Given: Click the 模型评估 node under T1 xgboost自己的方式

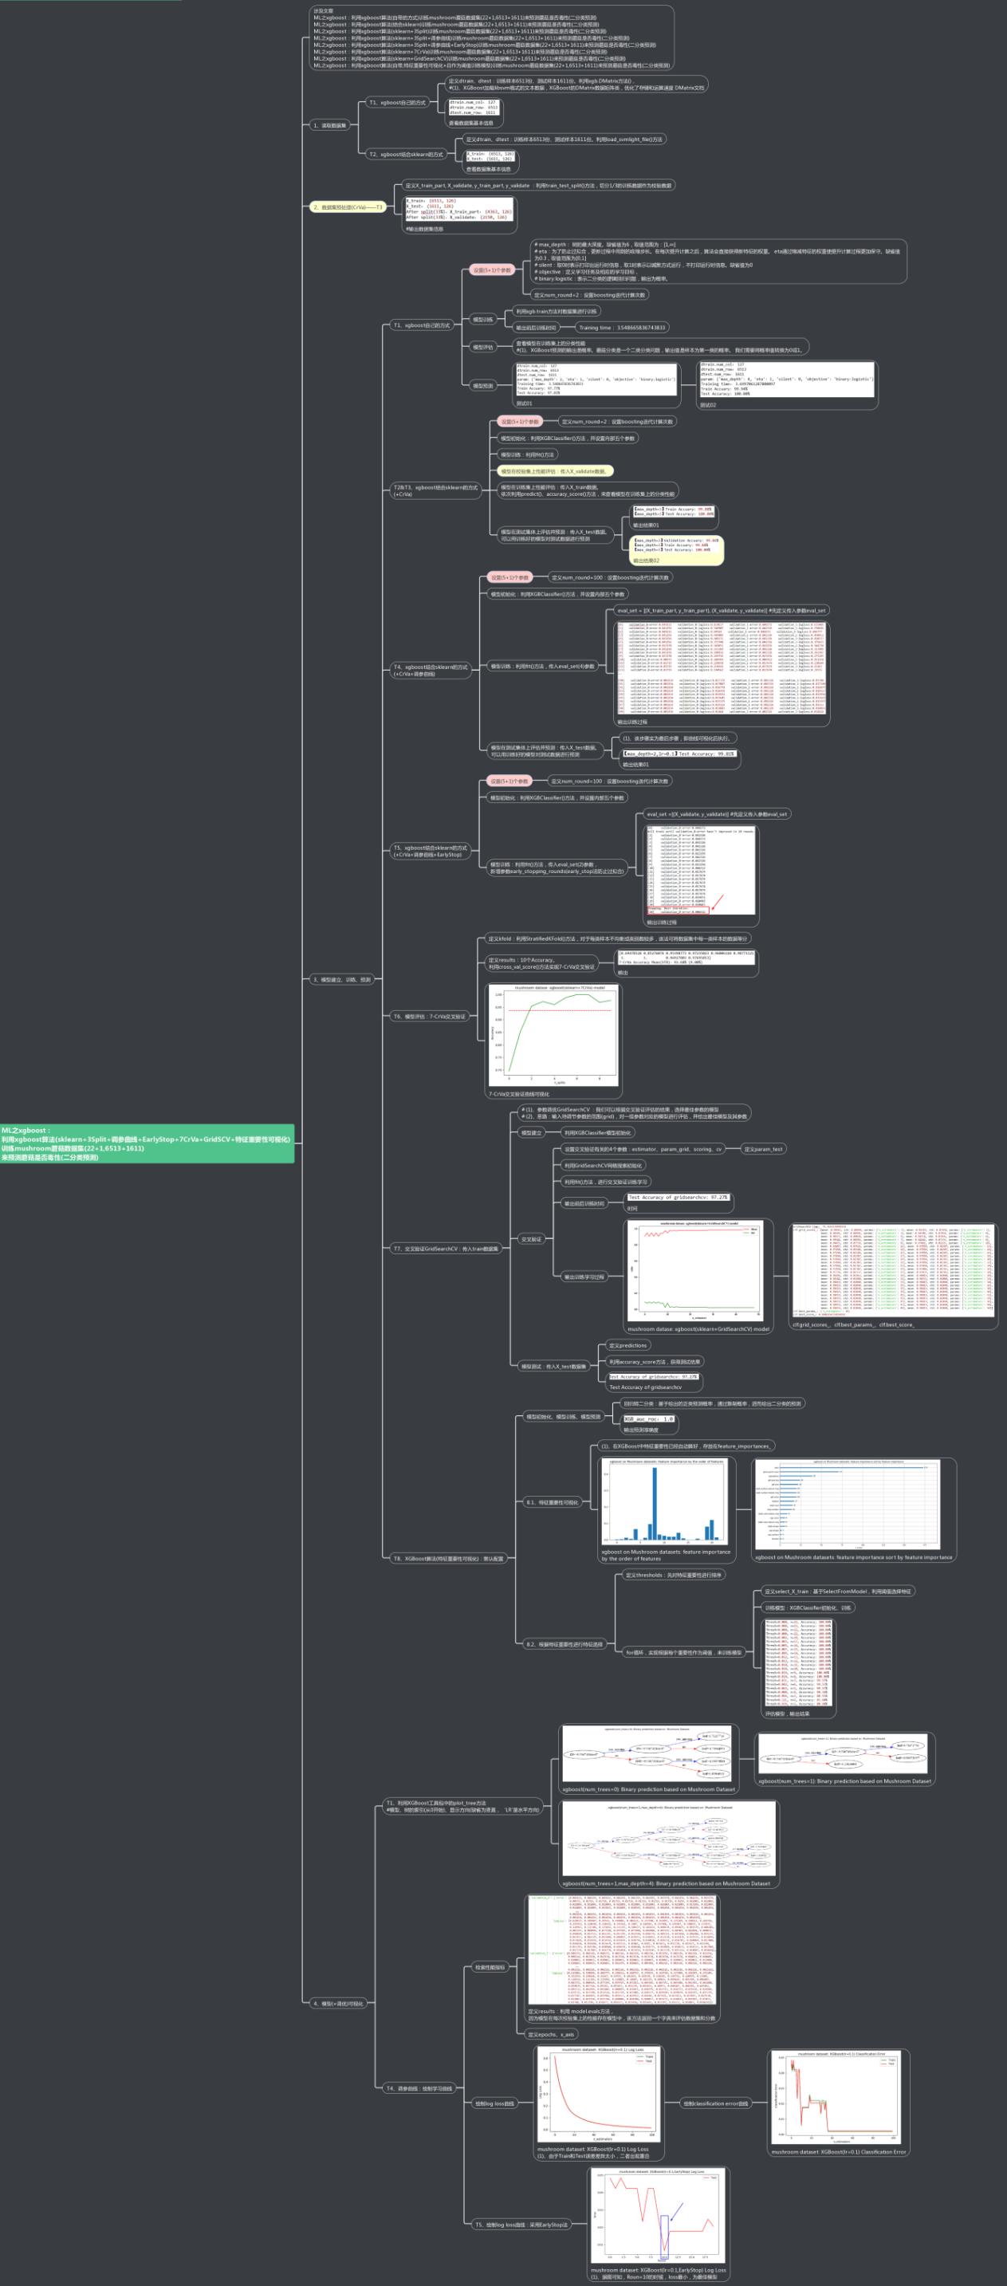Looking at the screenshot, I should tap(482, 347).
